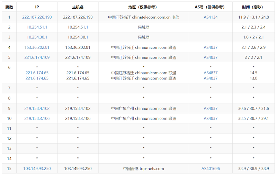
Task: Select the 地区 (仅供参考) column header
Action: pos(143,7)
